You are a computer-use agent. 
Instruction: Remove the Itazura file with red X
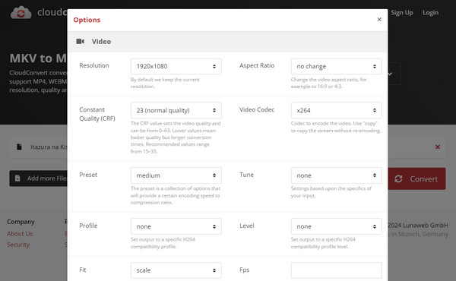[x=438, y=147]
